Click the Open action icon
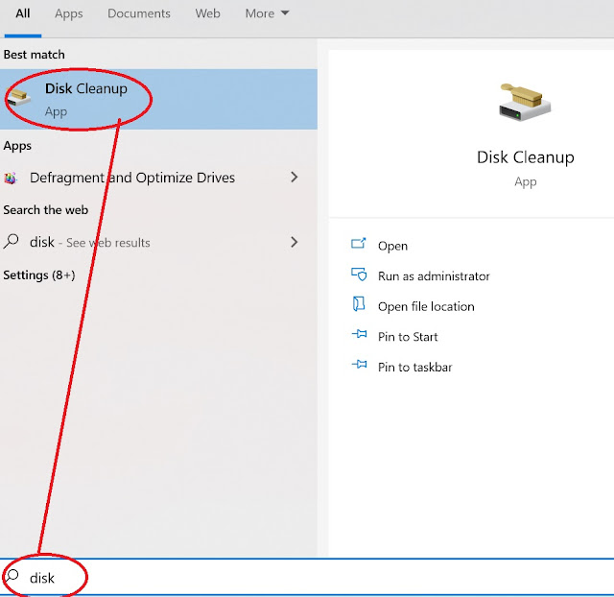614x597 pixels. pyautogui.click(x=359, y=244)
